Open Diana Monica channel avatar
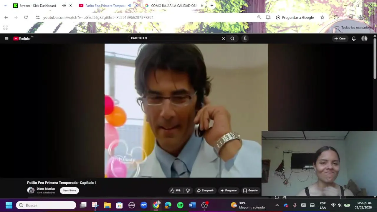This screenshot has width=377, height=212. point(31,190)
